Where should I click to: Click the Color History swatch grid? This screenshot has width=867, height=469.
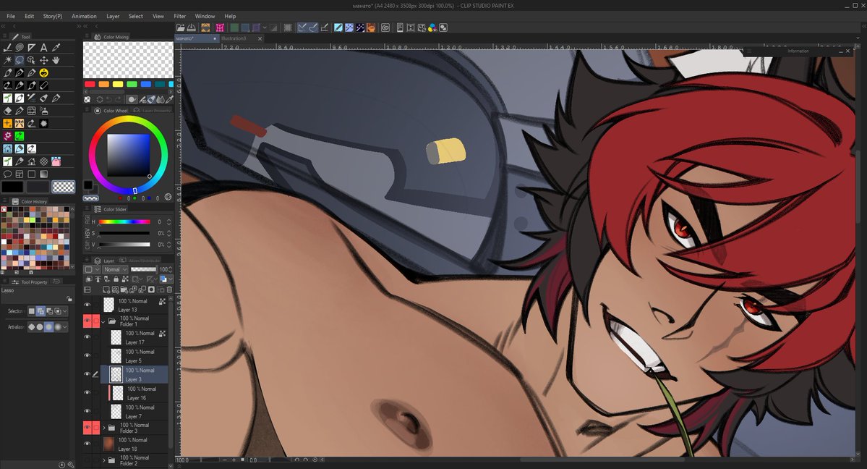[35, 238]
